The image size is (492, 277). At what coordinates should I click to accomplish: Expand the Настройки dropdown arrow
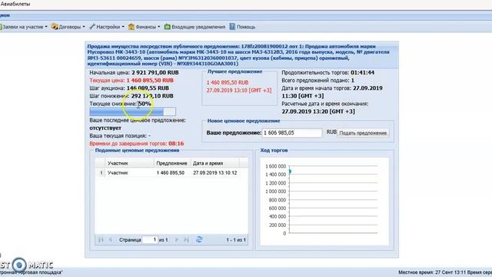123,27
